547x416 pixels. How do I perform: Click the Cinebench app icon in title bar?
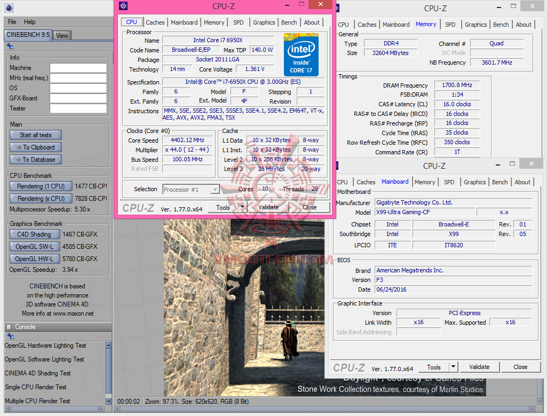coord(9,7)
